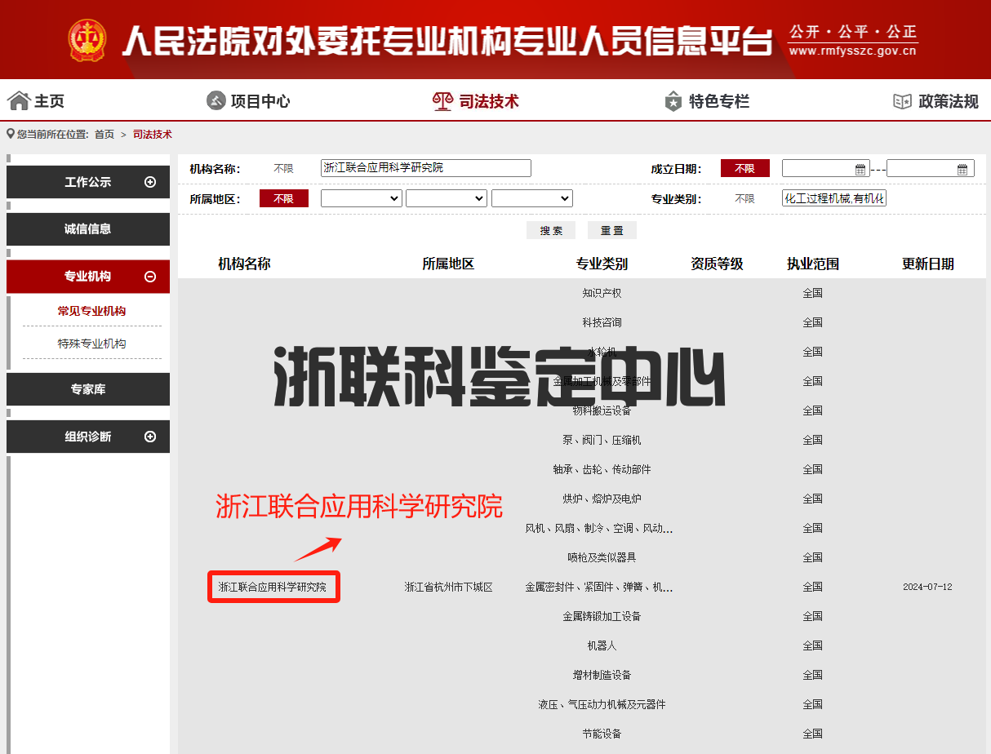Open the start date calendar picker icon

coord(860,169)
